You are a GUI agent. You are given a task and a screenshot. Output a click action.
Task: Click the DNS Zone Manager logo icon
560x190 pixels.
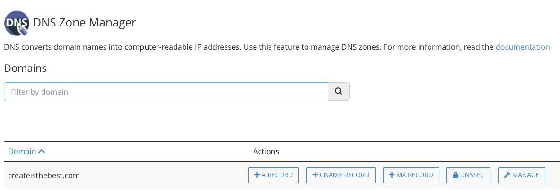(16, 23)
